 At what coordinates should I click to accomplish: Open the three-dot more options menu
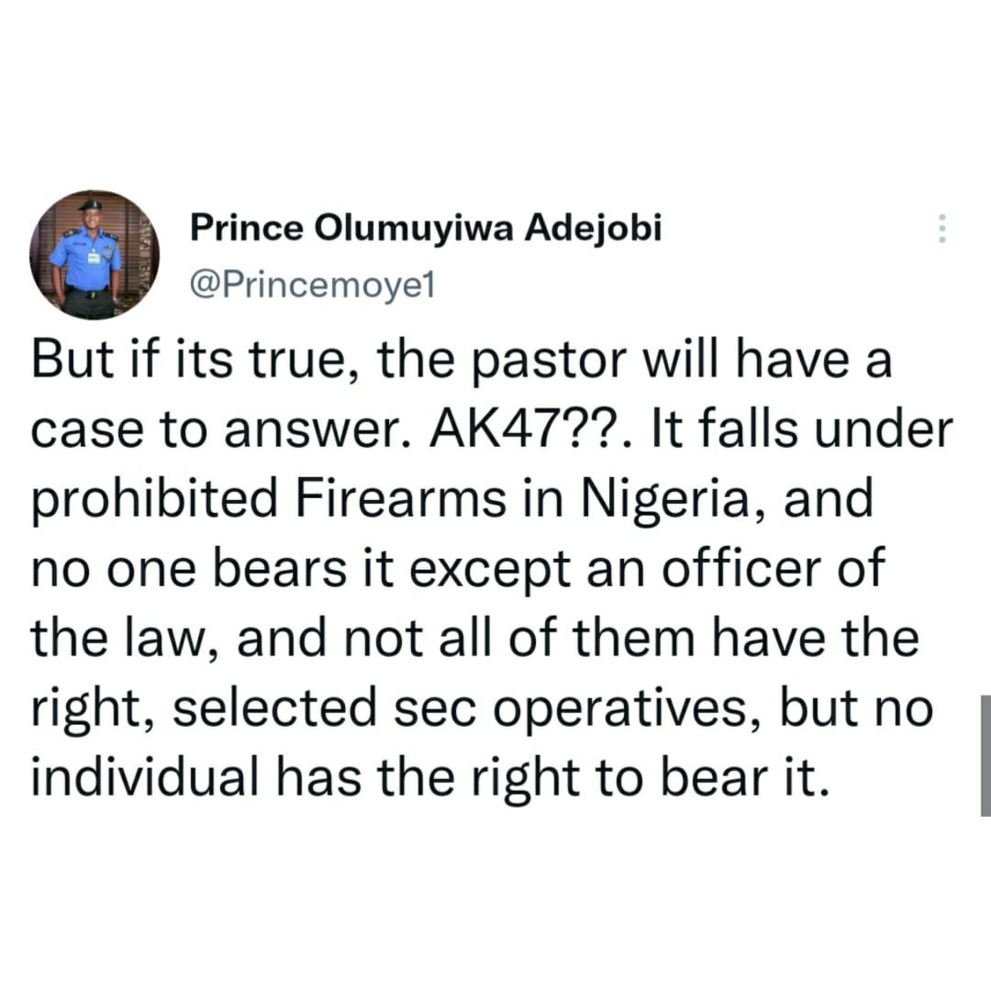click(x=939, y=228)
